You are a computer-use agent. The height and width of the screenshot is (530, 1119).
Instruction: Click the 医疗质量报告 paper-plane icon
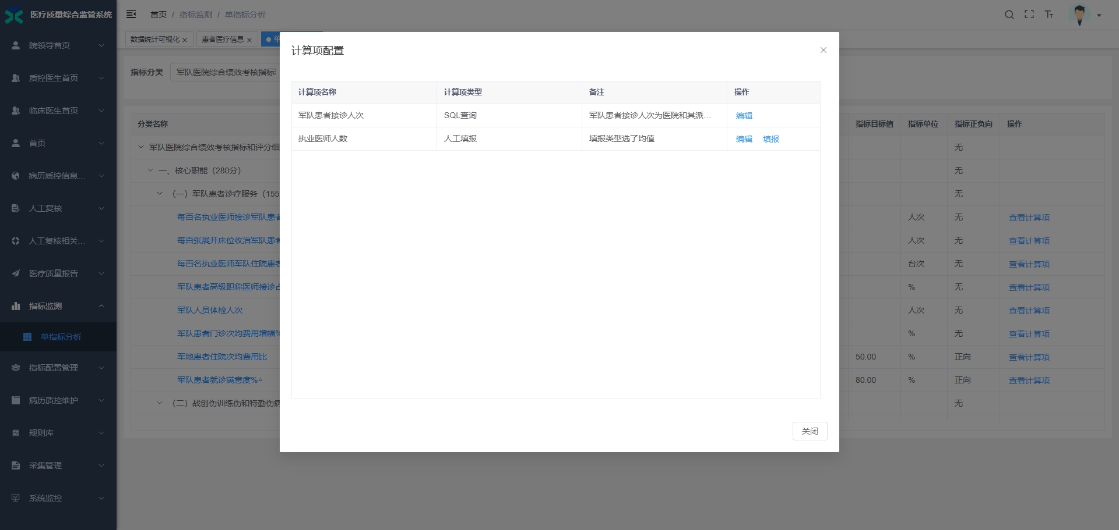(x=16, y=273)
